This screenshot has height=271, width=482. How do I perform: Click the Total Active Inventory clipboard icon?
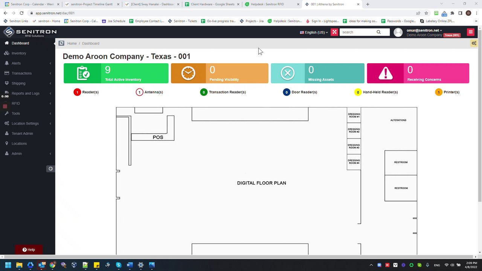83,73
